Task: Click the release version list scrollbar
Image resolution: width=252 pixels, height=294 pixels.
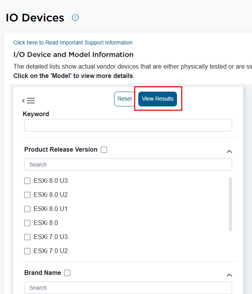Action: coord(231,204)
